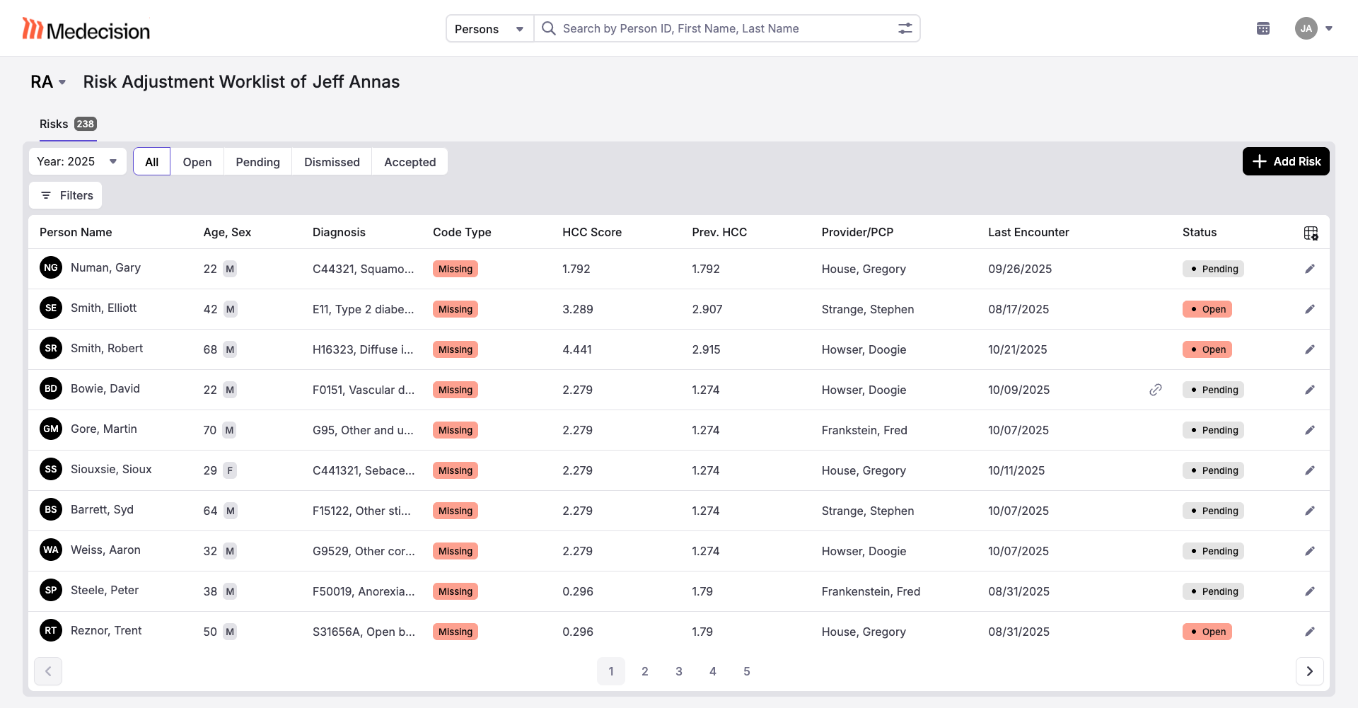Expand the Year: 2025 dropdown
This screenshot has width=1358, height=708.
point(77,161)
